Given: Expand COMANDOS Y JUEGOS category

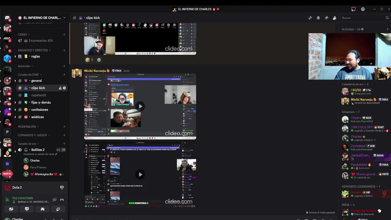Looking at the screenshot, I should [x=34, y=135].
